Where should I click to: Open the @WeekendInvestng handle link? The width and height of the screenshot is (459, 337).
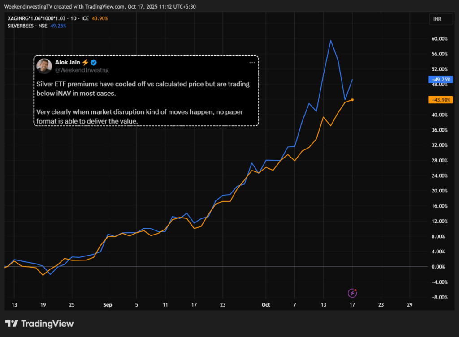pyautogui.click(x=82, y=70)
